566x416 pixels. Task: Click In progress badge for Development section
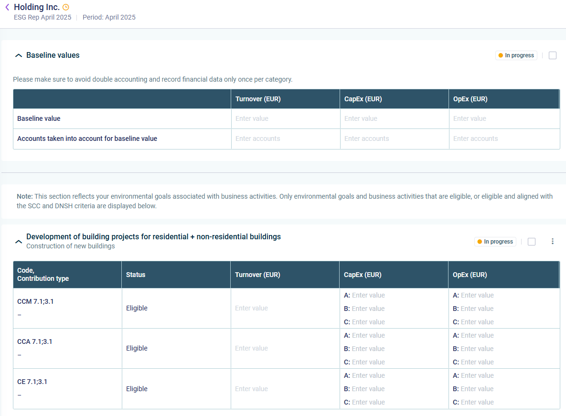495,242
